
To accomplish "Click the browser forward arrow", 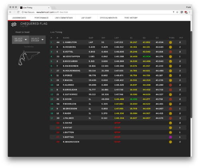I will 14,12.
